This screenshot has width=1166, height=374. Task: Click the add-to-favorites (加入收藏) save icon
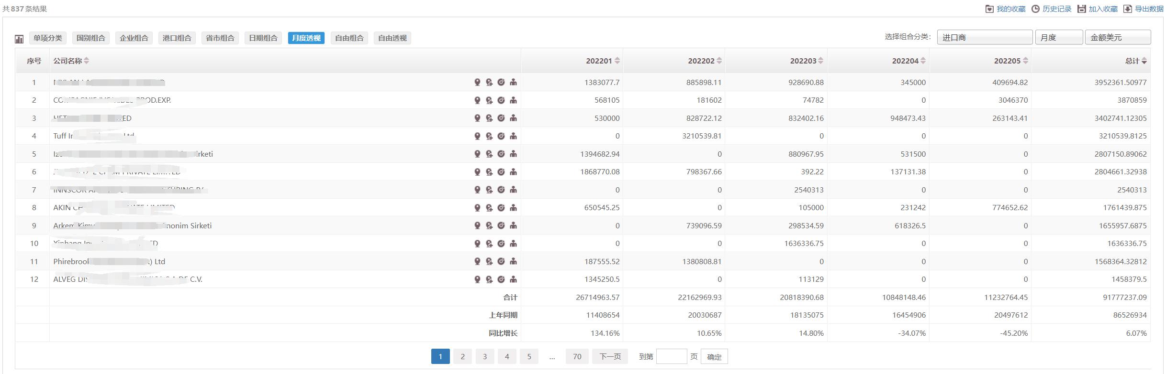coord(1081,9)
